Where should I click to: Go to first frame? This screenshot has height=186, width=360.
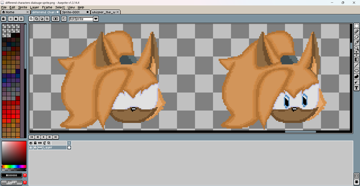32,137
